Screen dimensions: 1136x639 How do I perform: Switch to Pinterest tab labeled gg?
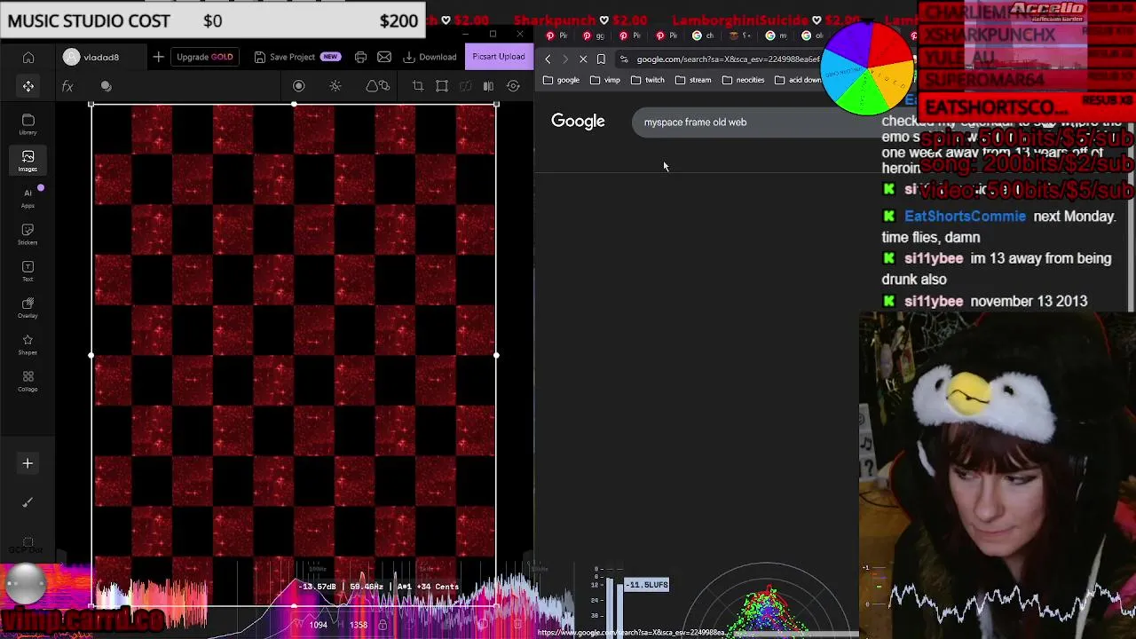point(593,35)
